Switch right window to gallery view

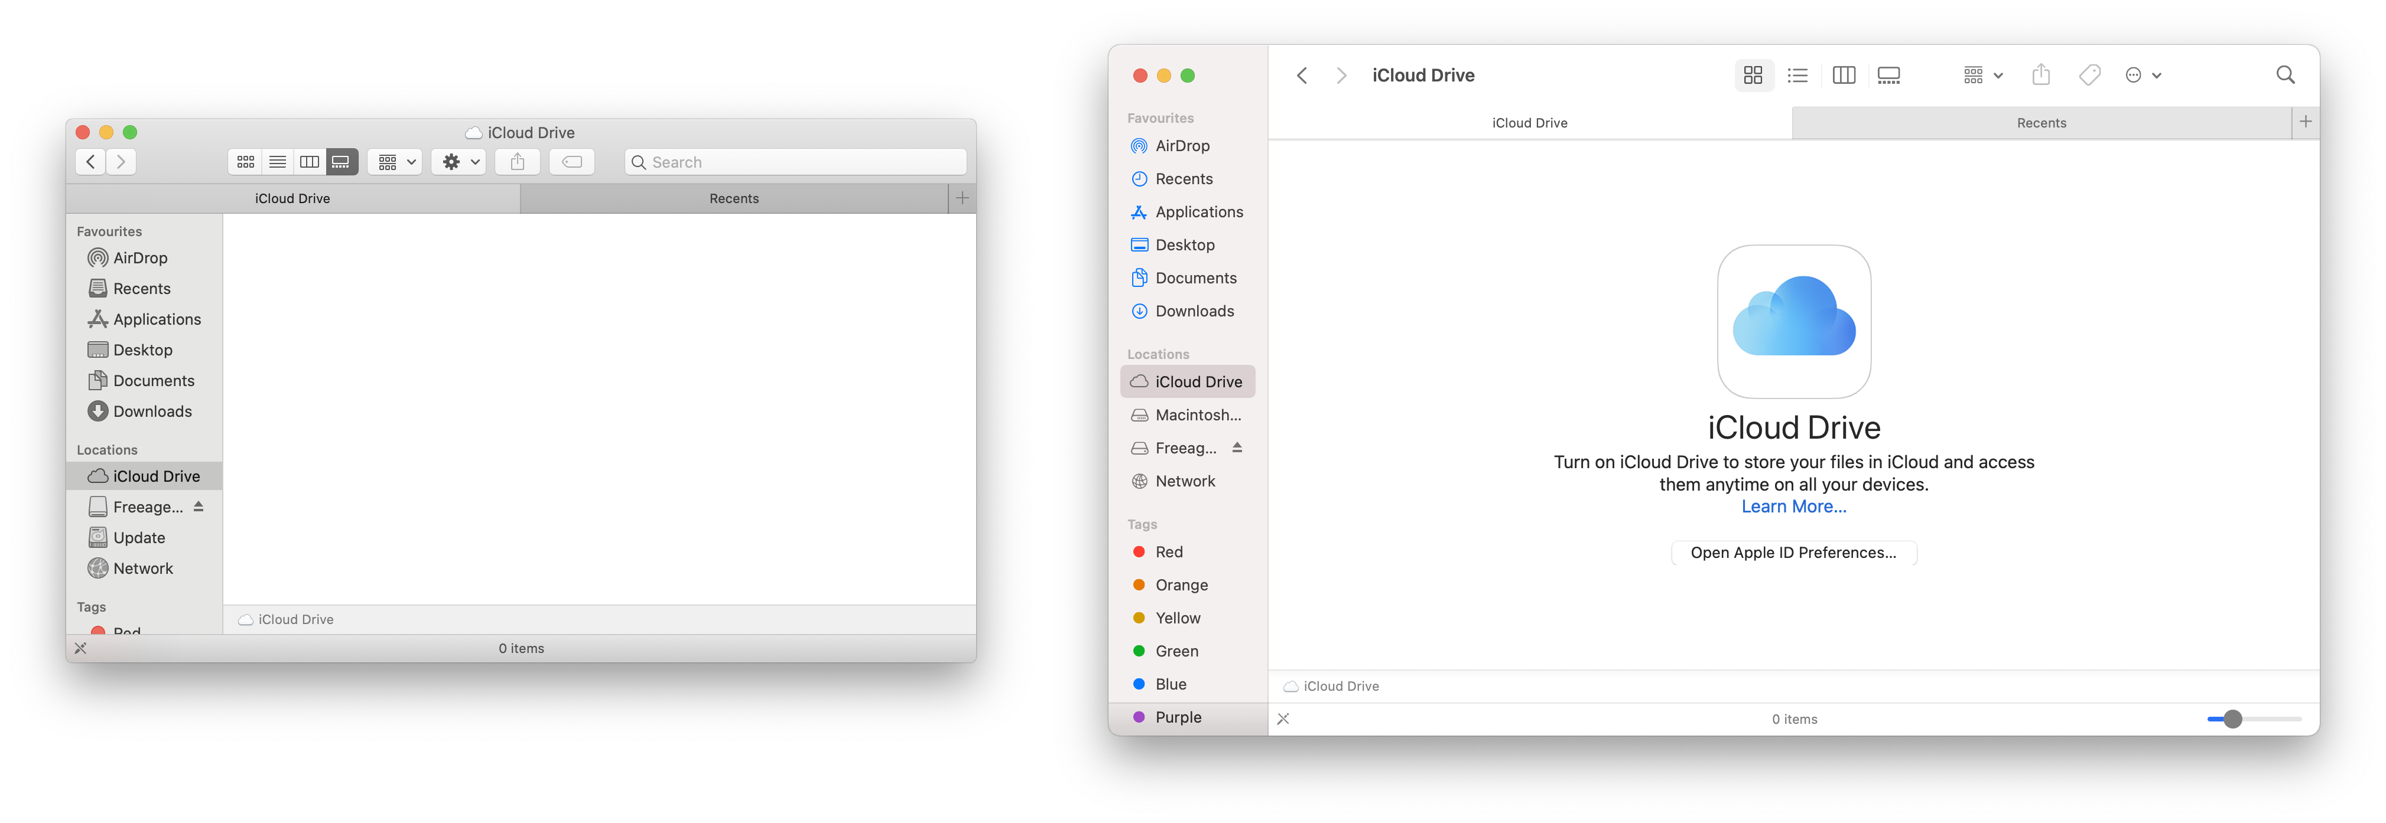[1888, 75]
